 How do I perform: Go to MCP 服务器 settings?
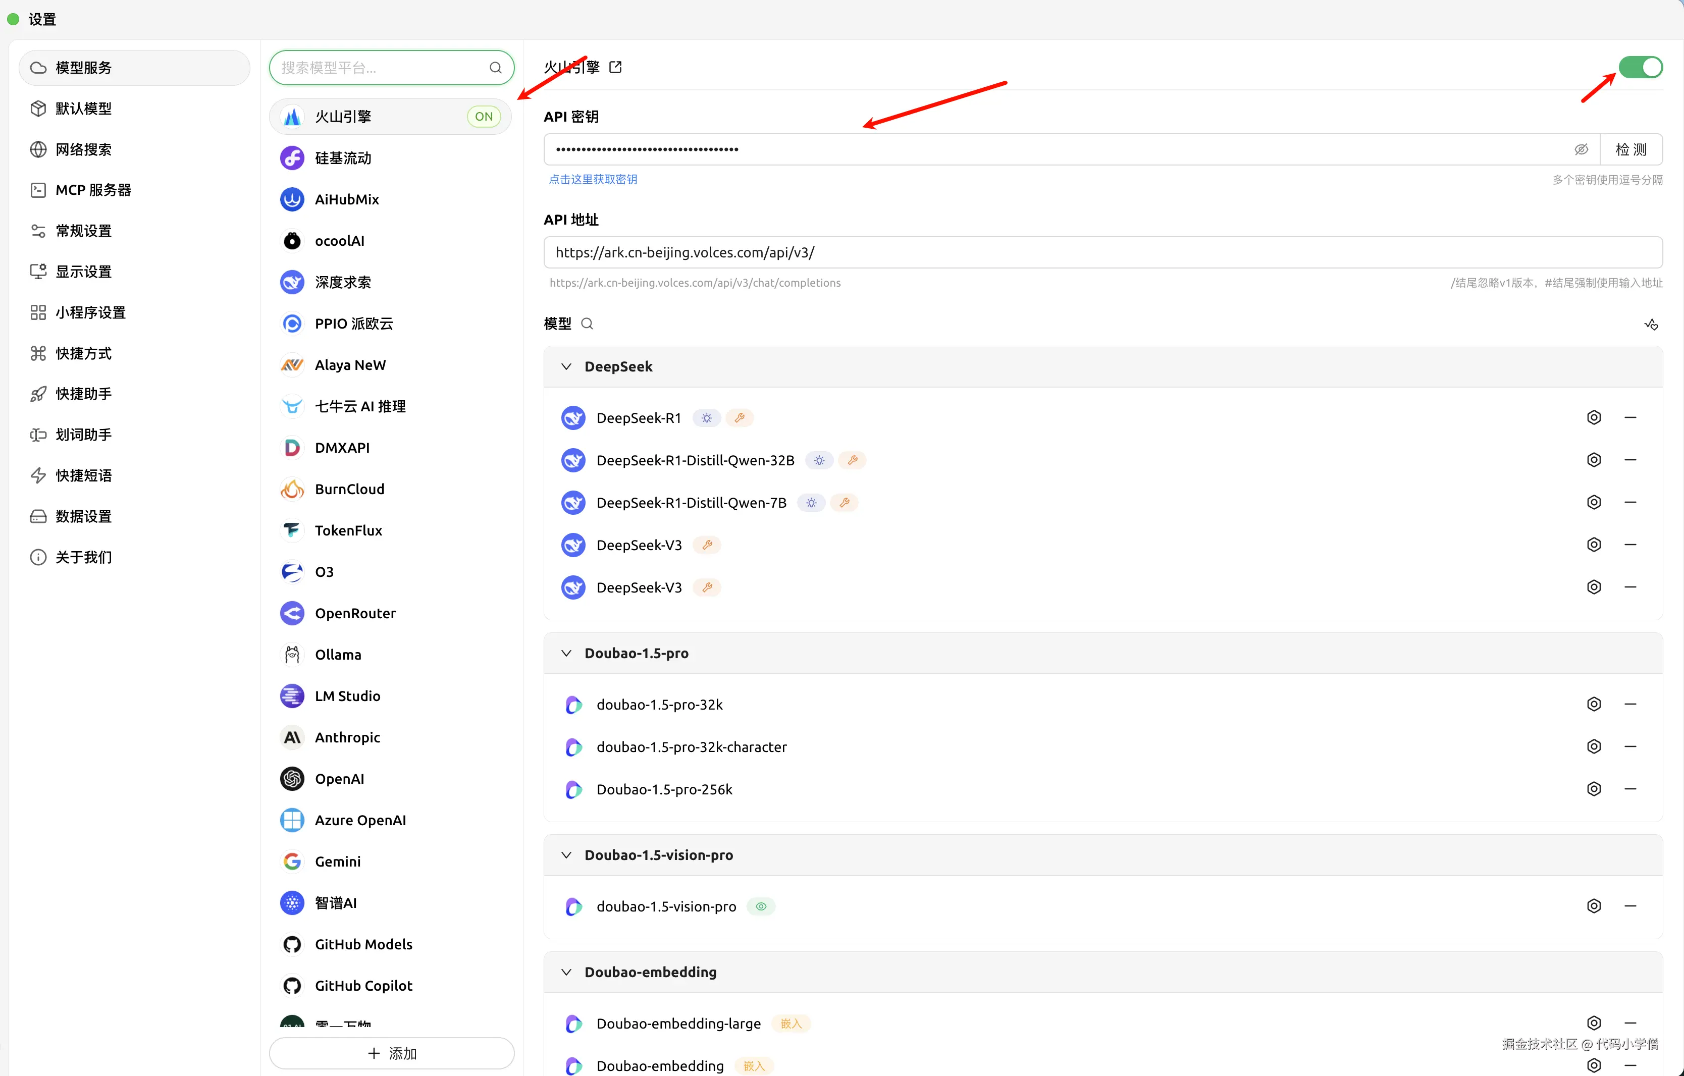93,190
